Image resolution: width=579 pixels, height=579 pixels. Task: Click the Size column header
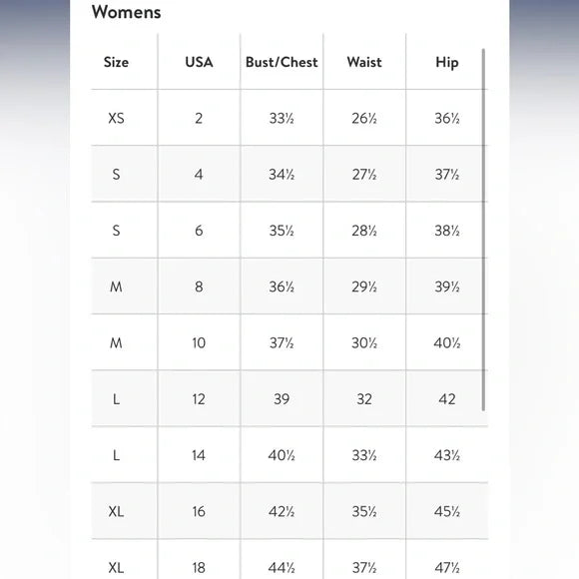[x=116, y=62]
